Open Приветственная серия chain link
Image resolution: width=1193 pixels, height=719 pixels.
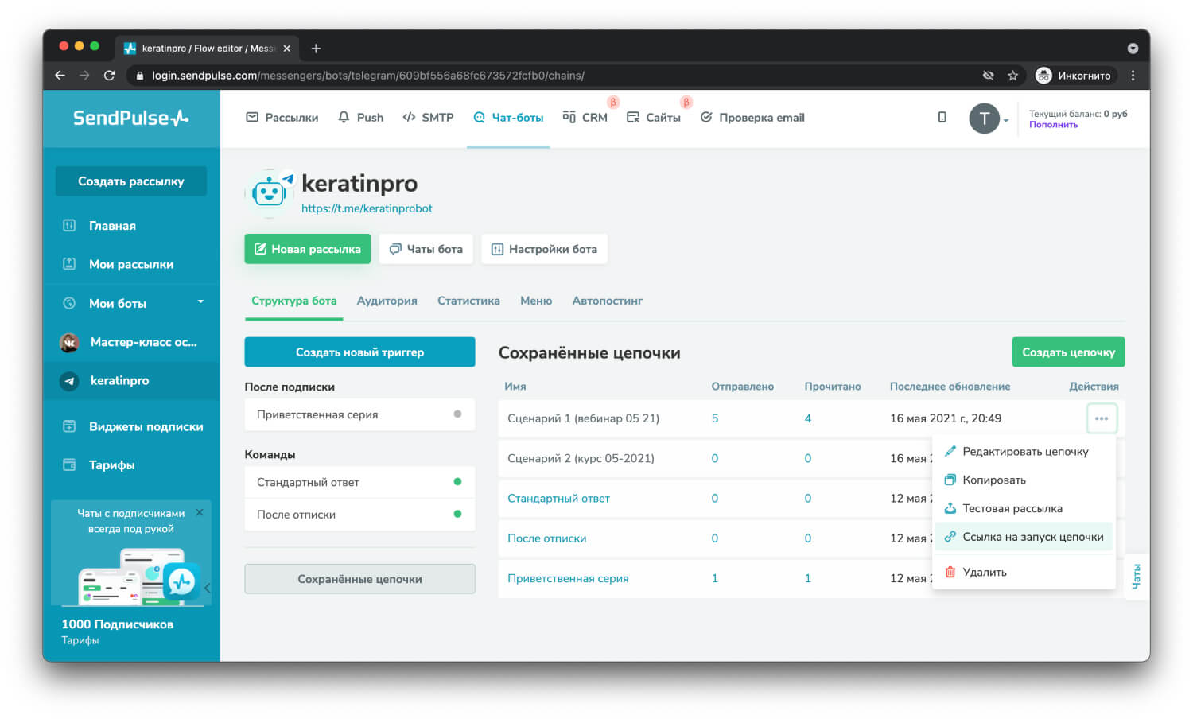pyautogui.click(x=568, y=578)
